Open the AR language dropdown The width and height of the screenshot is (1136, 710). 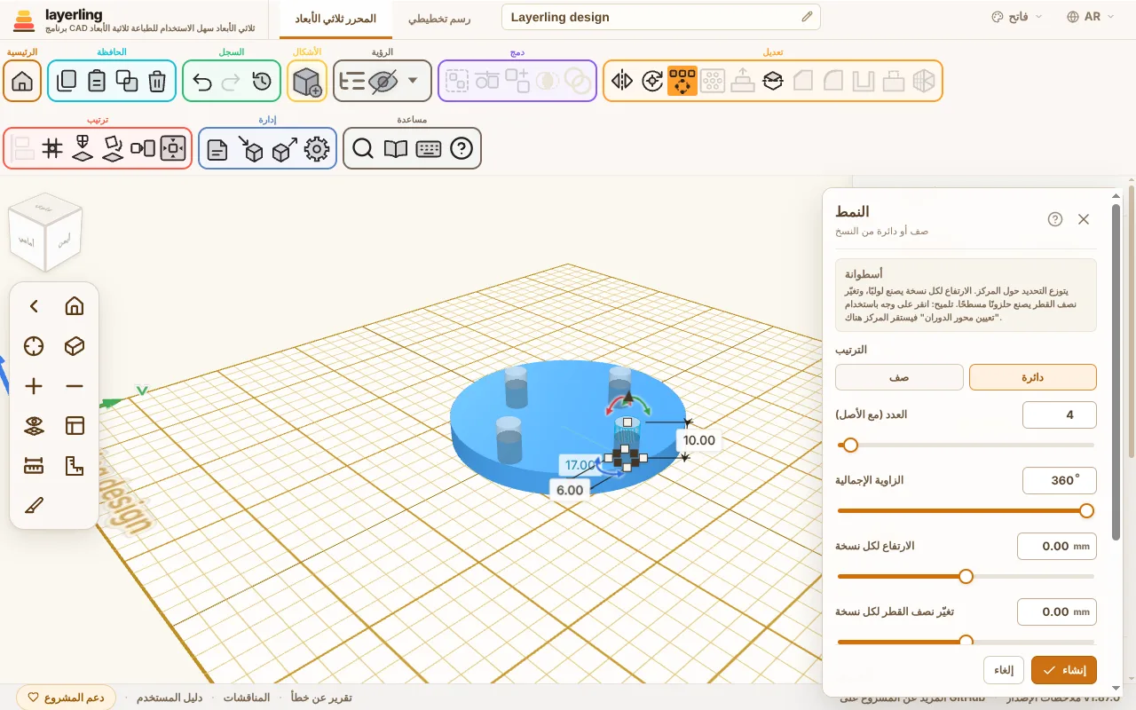point(1092,17)
